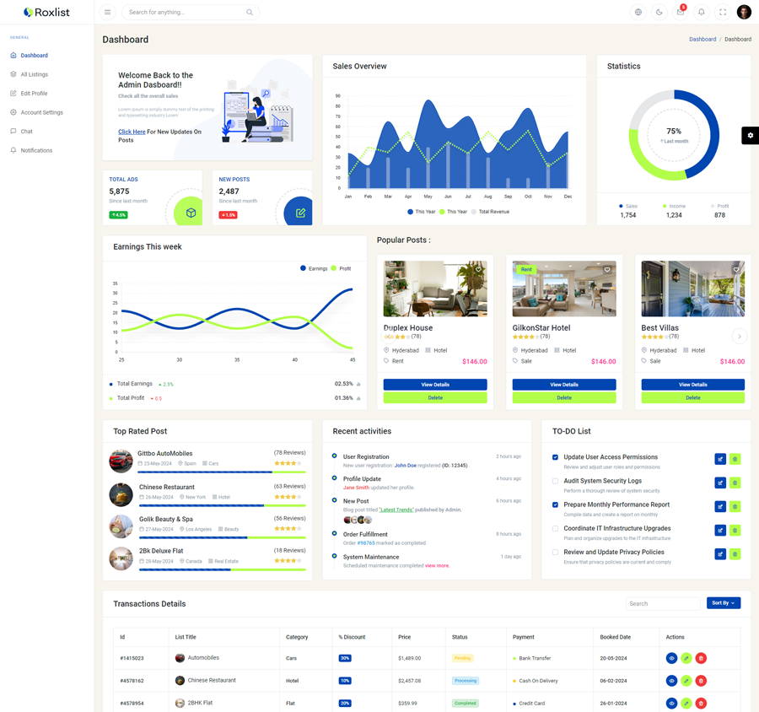Click View Details for GilkonStar Hotel
The width and height of the screenshot is (759, 712).
(563, 385)
